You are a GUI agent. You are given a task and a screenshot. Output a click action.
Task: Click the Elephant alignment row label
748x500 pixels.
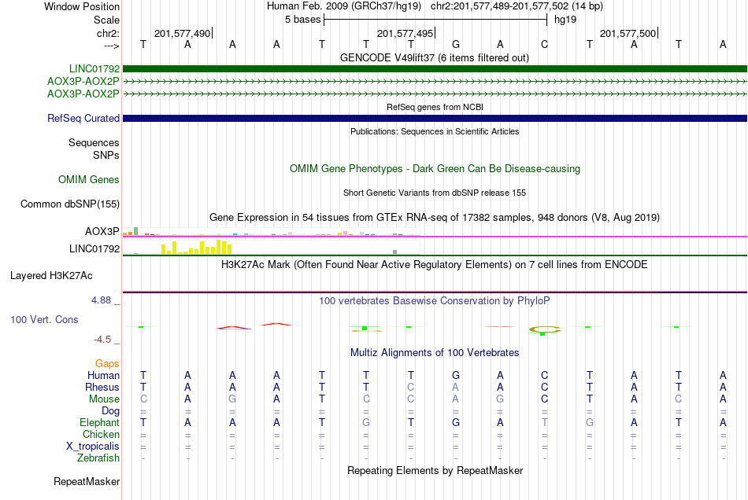[x=99, y=422]
